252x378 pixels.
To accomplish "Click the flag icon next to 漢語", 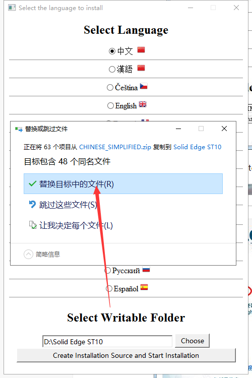I will [141, 68].
